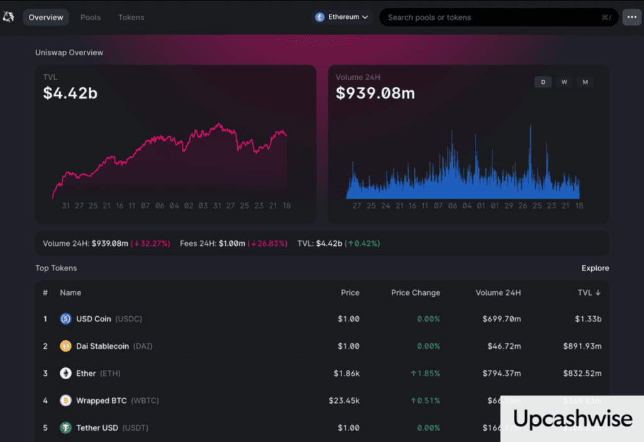This screenshot has height=442, width=644.
Task: Click the $4.42b TVL headline value
Action: point(70,93)
